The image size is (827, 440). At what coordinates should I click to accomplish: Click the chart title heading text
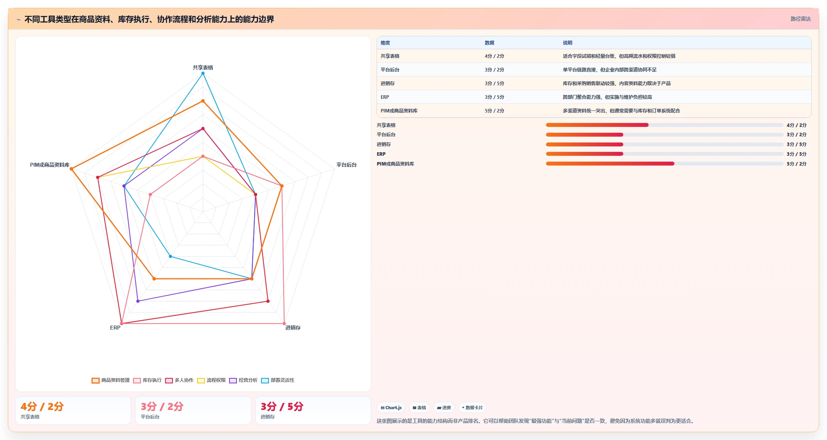[149, 19]
